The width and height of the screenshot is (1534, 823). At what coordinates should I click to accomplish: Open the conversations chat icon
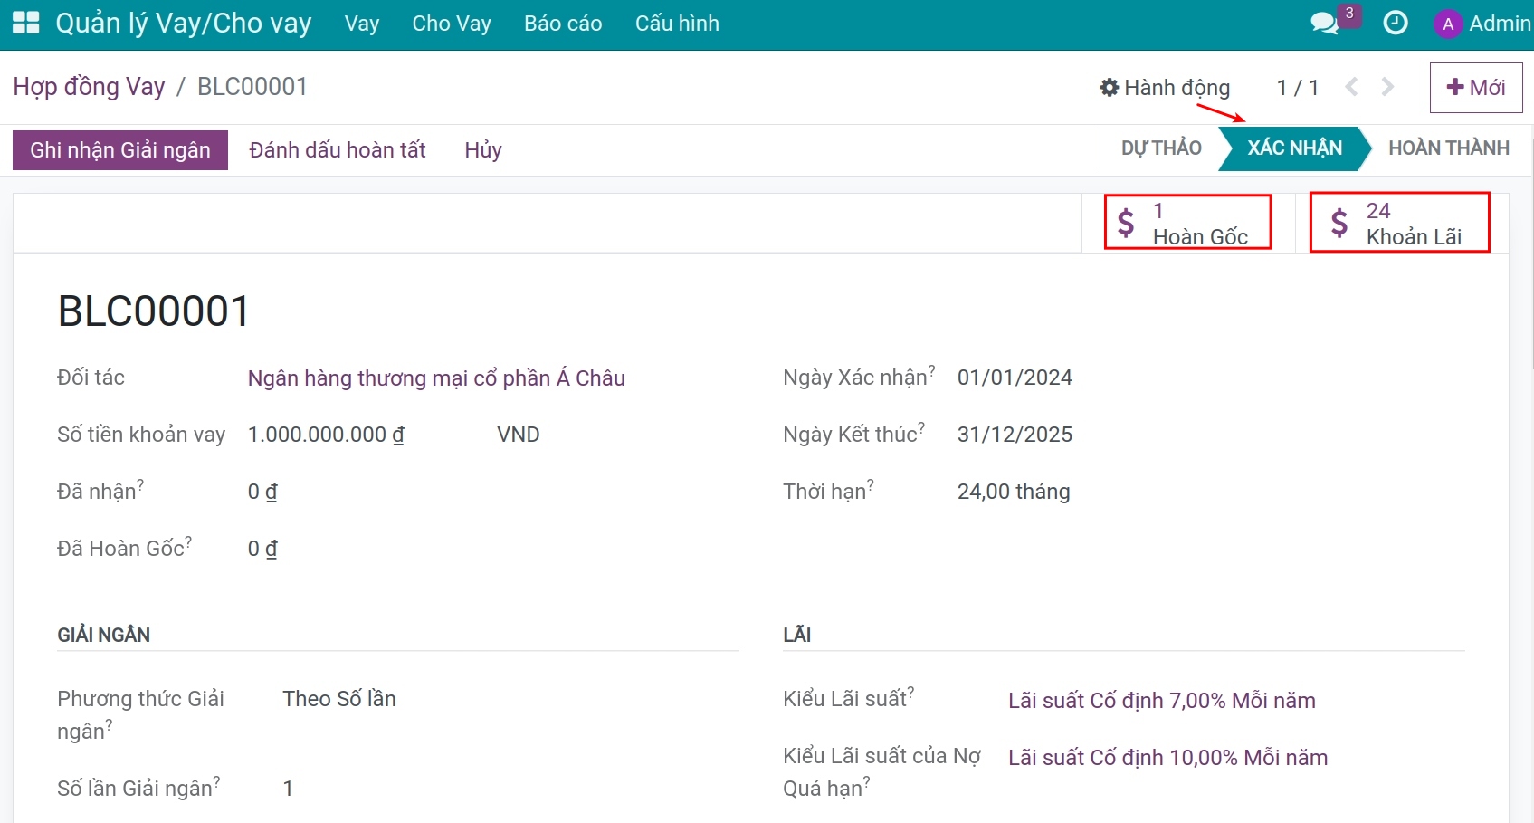(1324, 24)
